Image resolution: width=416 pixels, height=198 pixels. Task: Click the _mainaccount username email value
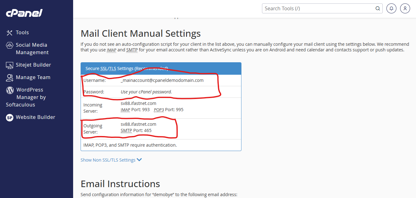(x=162, y=80)
